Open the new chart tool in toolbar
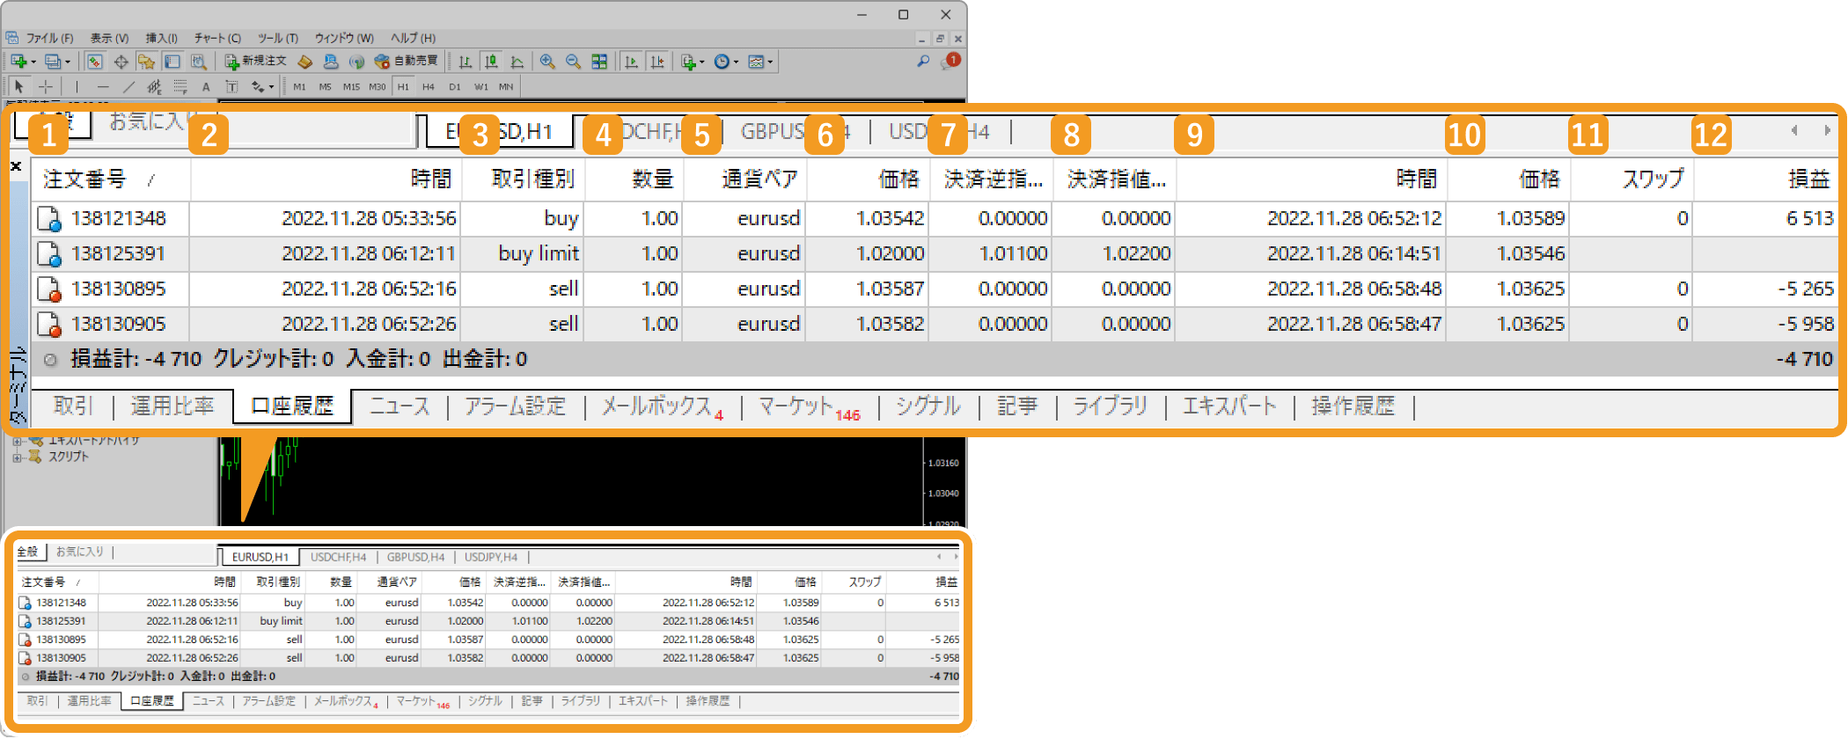Image resolution: width=1848 pixels, height=739 pixels. click(18, 62)
